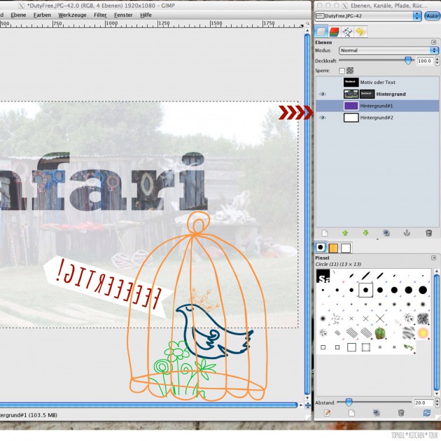Create a new layer with the page icon
Screen dimensions: 441x441
[x=325, y=233]
